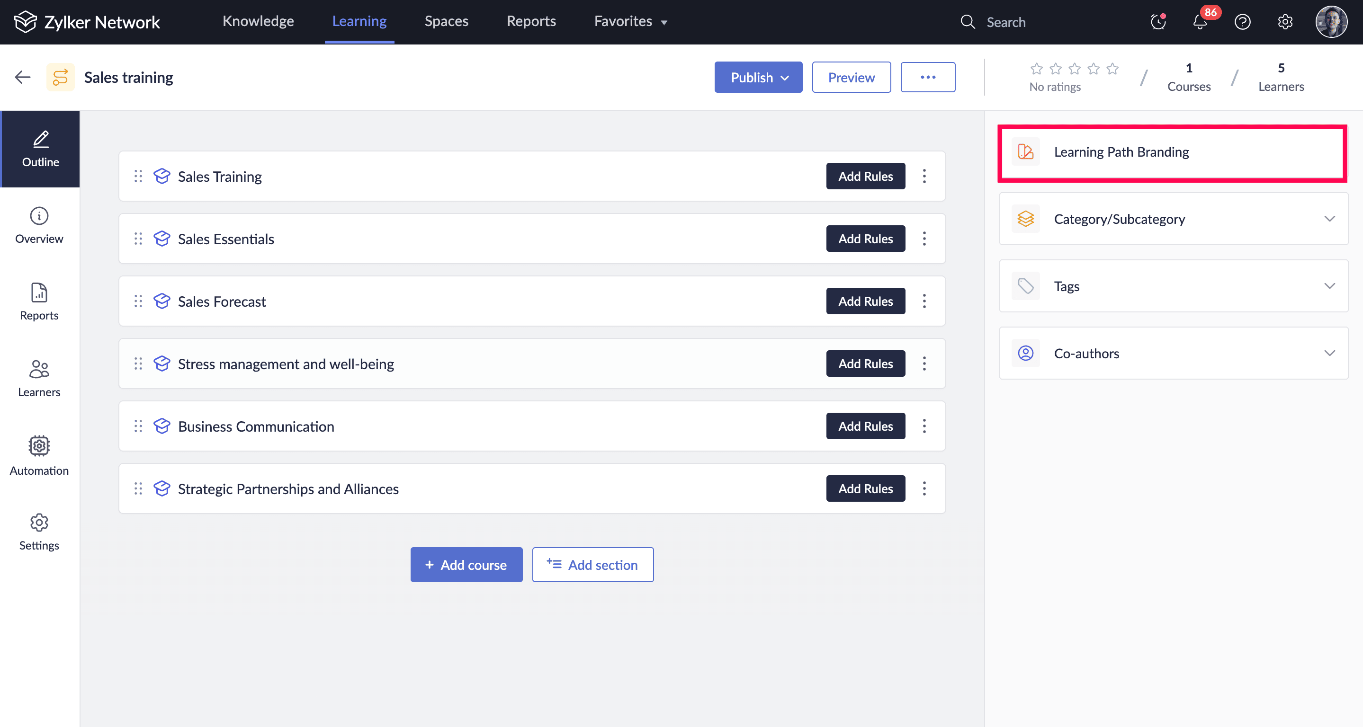
Task: Open Learners in the left sidebar
Action: [x=39, y=378]
